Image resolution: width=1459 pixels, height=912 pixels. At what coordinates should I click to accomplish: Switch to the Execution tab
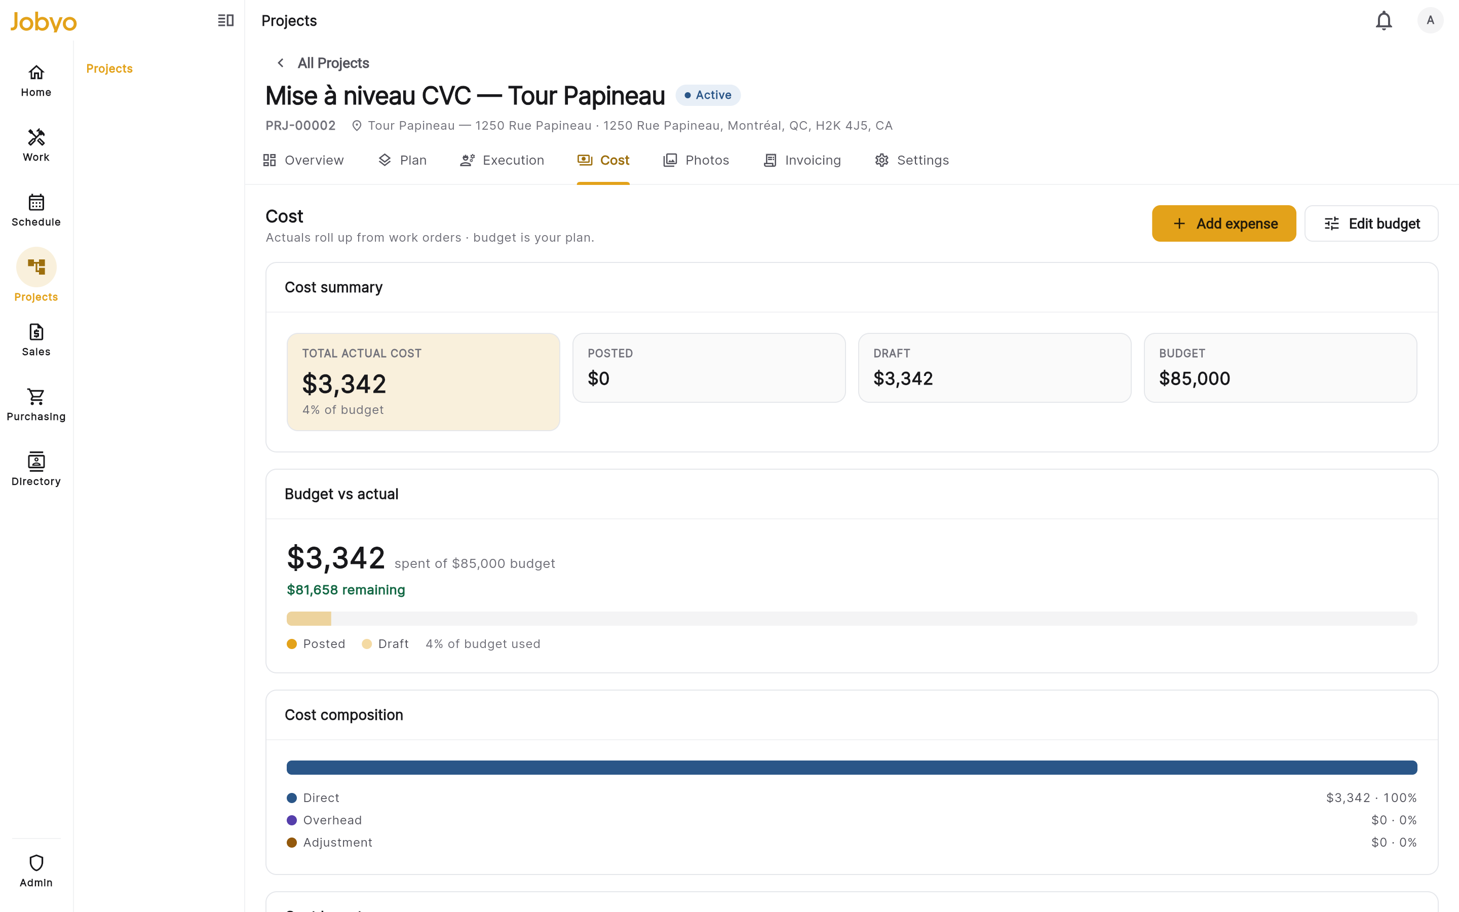pos(502,160)
